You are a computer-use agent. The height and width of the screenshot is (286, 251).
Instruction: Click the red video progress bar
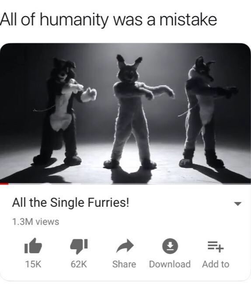4,184
